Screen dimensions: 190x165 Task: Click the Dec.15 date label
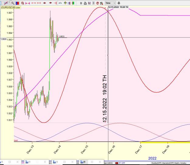click(x=84, y=150)
